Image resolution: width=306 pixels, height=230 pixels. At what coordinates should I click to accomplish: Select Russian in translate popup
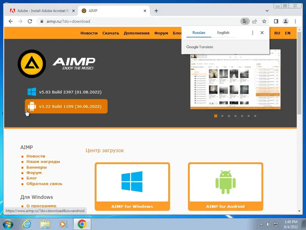point(199,33)
